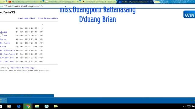Download the 0.exe file dated 18-Nov-2015 36M
Screen dimensions: 195x109
pos(3,39)
